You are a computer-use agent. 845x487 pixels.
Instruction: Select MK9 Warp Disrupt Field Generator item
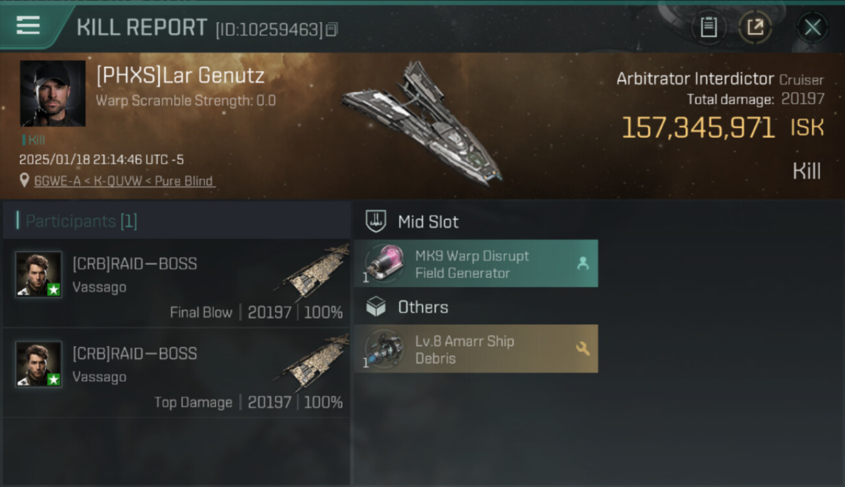point(476,263)
